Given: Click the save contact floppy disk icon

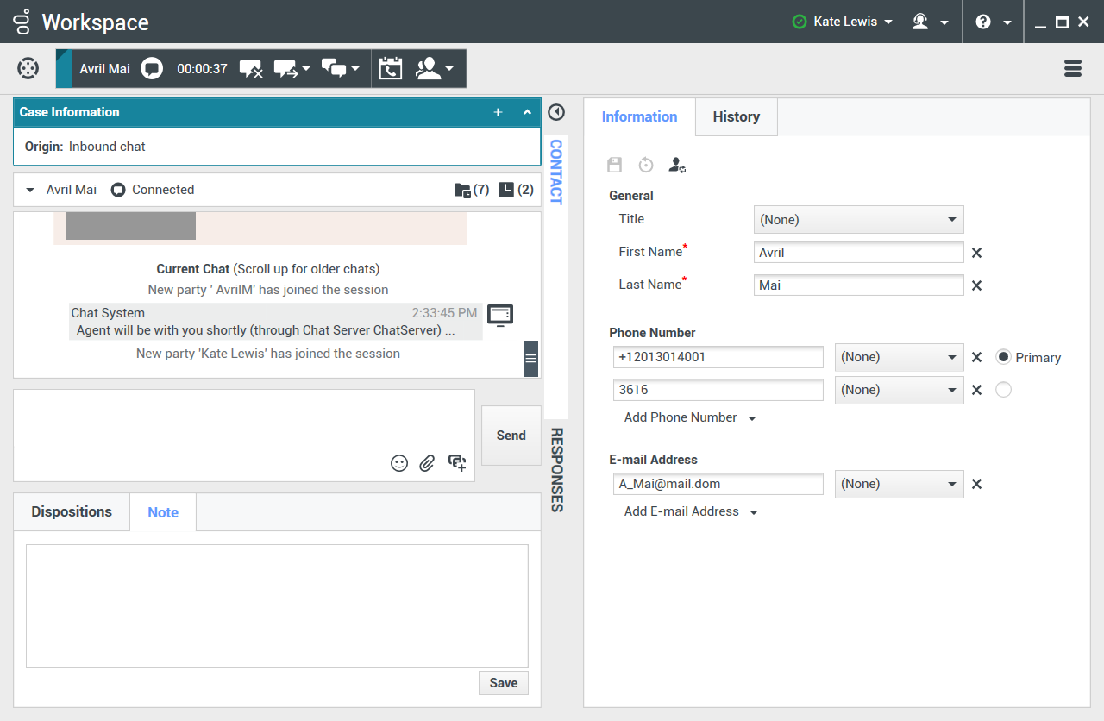Looking at the screenshot, I should point(615,165).
